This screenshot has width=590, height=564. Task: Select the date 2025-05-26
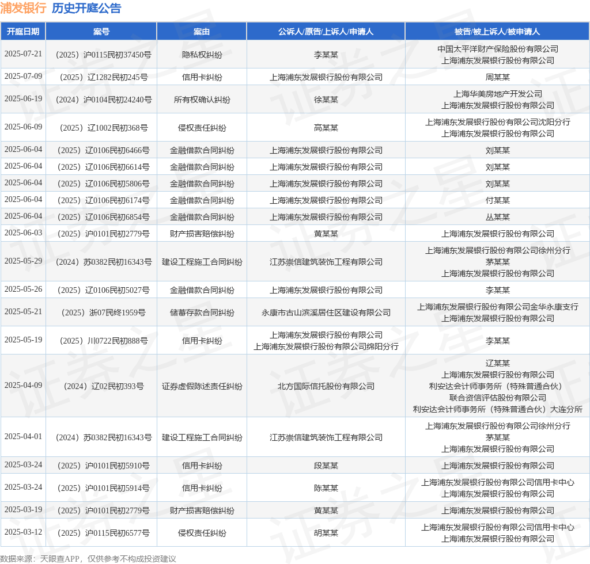(23, 289)
